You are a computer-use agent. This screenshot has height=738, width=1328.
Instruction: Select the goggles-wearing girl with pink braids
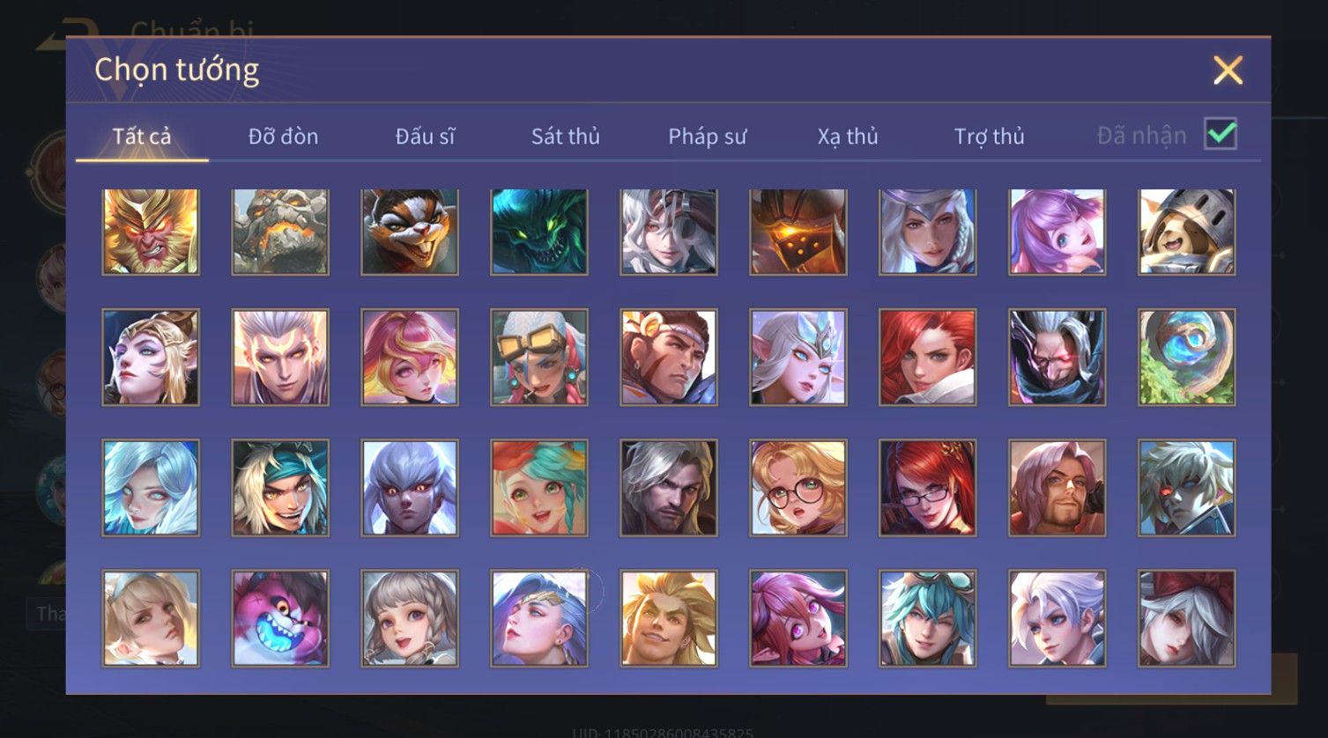pyautogui.click(x=539, y=358)
